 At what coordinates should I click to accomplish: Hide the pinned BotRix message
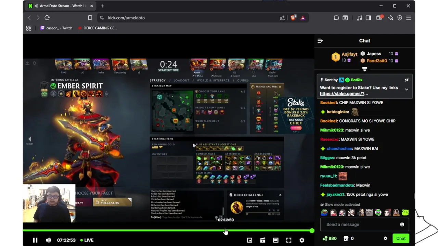tap(407, 80)
